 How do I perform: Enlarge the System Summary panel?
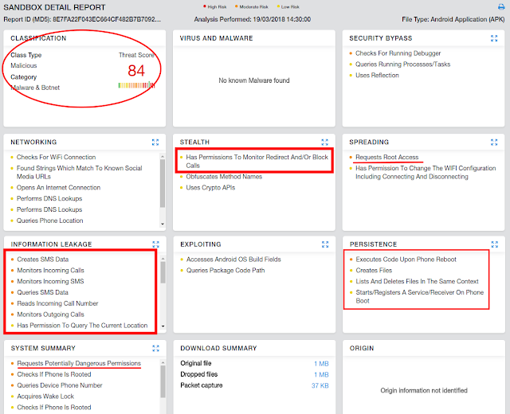coord(155,348)
